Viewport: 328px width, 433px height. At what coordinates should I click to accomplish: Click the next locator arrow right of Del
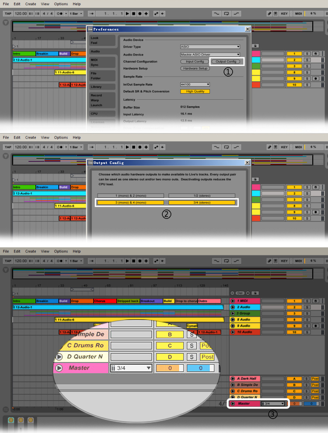pos(248,293)
